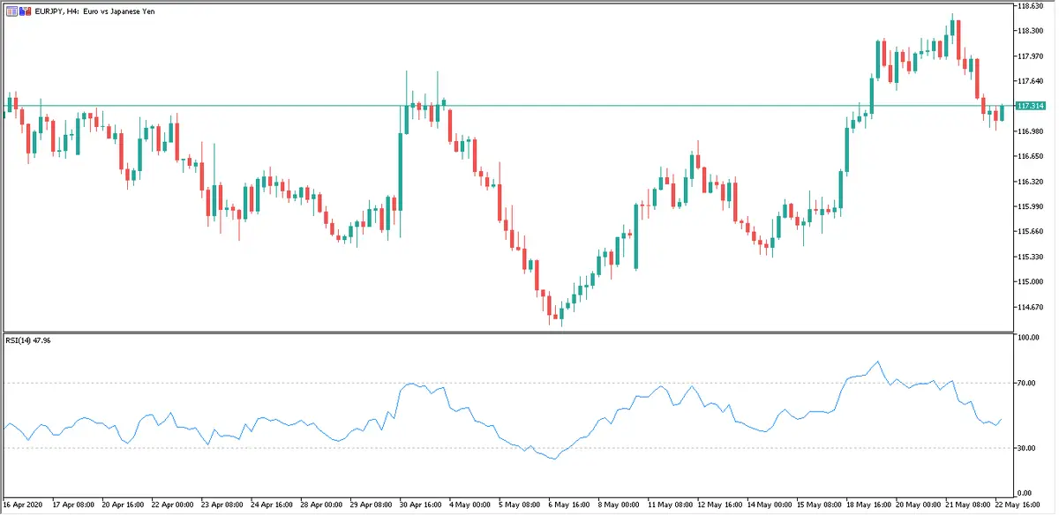Click the RSI(14) indicator label
The width and height of the screenshot is (1059, 515).
[x=28, y=340]
